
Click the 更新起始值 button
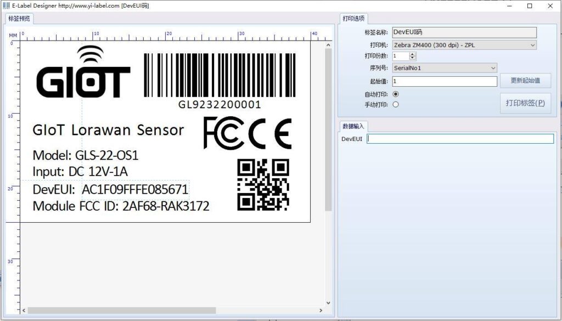click(x=525, y=81)
